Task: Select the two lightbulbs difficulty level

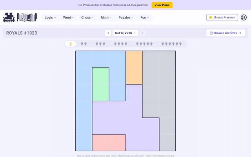Action: tap(84, 44)
